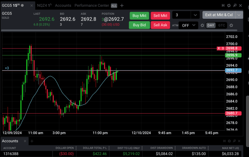
Task: Click the Sell Ask button
Action: click(x=160, y=25)
